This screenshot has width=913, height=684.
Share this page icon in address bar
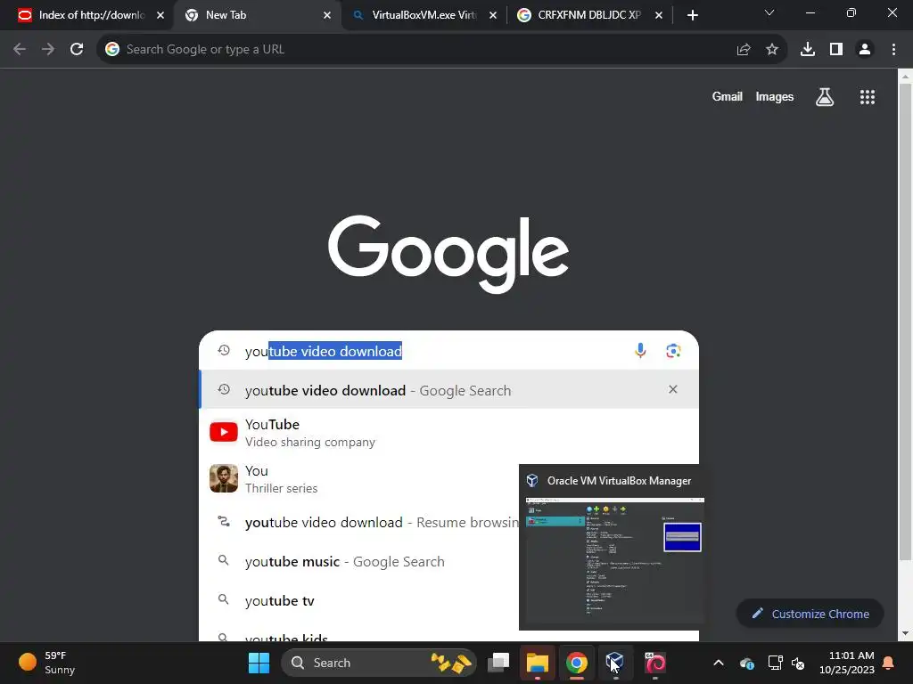click(744, 50)
